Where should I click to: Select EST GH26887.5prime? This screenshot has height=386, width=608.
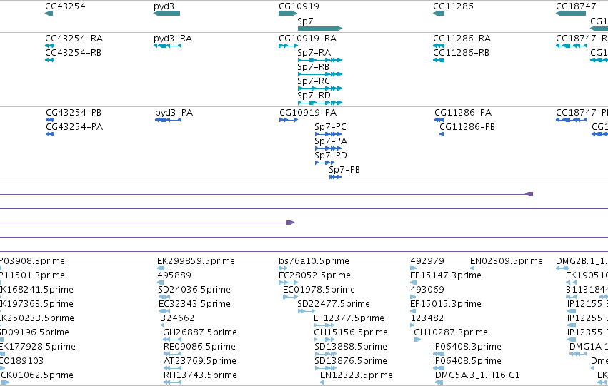[172, 340]
